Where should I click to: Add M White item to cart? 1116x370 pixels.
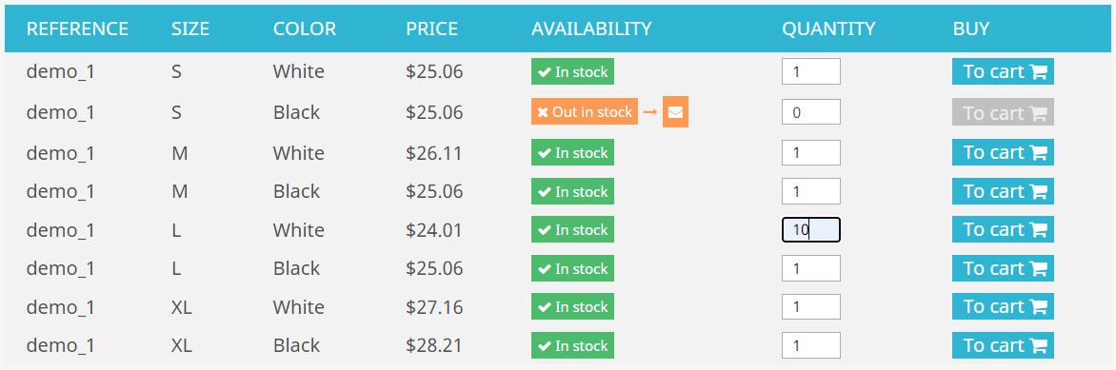click(x=1003, y=152)
